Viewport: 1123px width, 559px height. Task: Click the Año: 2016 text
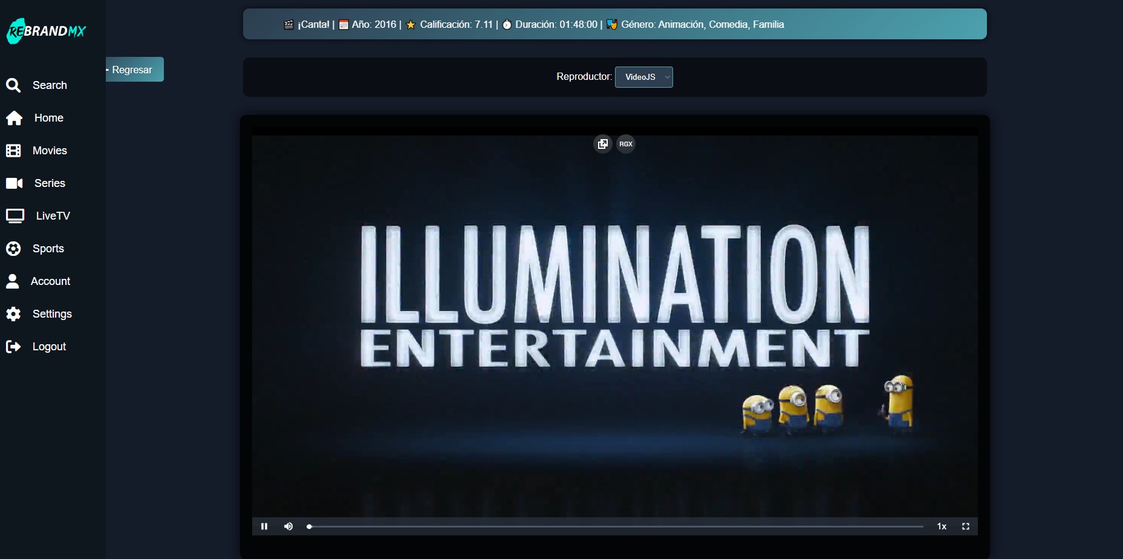pos(374,25)
